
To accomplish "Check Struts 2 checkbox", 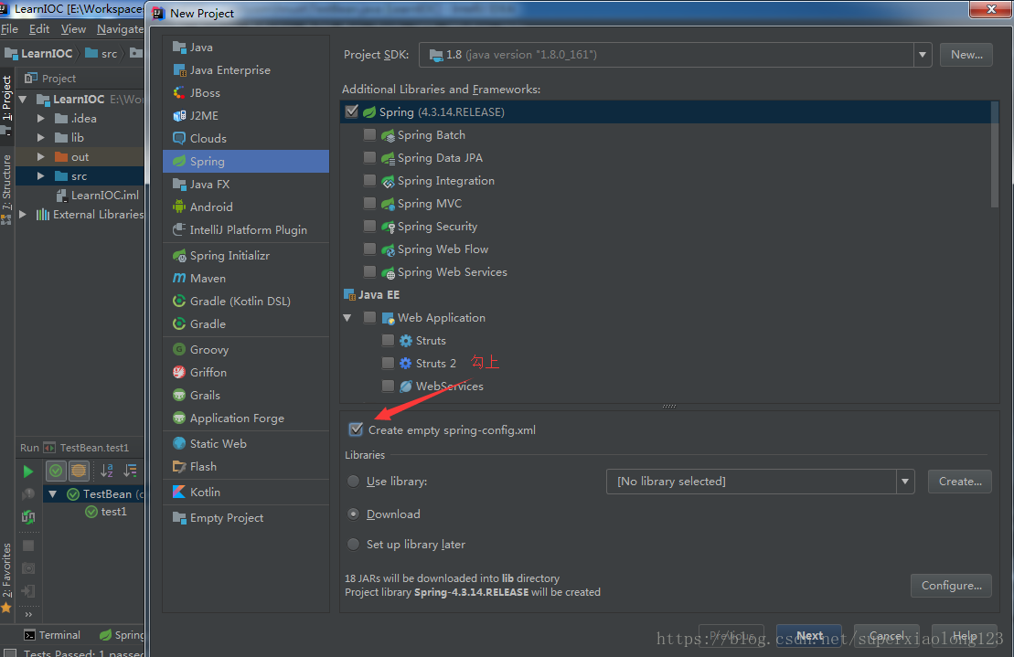I will (388, 363).
